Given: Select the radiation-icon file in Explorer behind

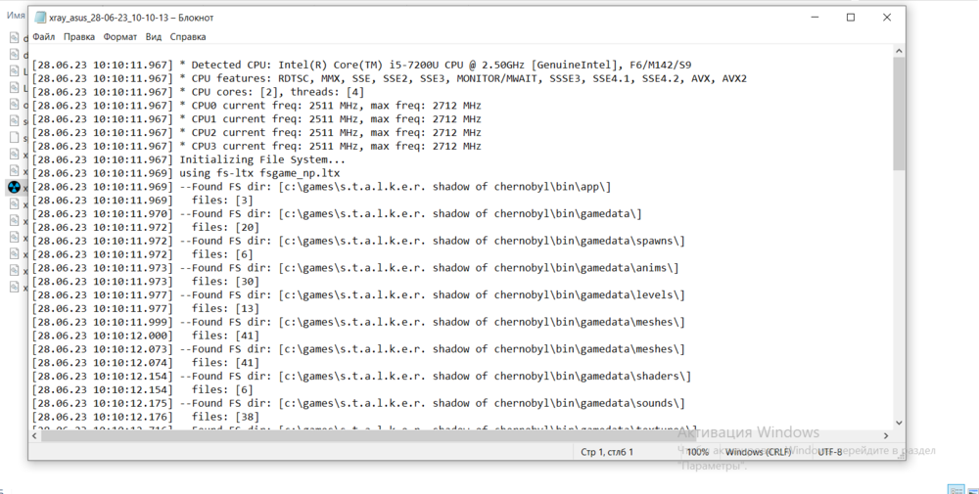Looking at the screenshot, I should [14, 187].
